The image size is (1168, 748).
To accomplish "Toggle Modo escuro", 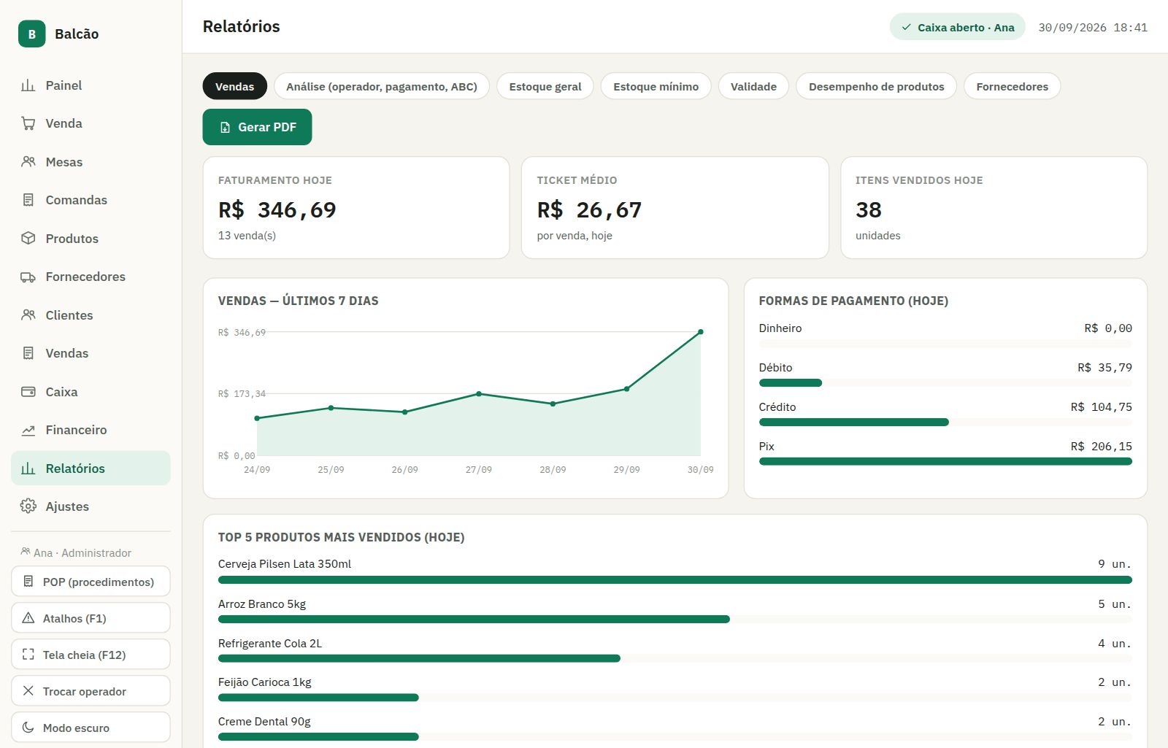I will (91, 728).
